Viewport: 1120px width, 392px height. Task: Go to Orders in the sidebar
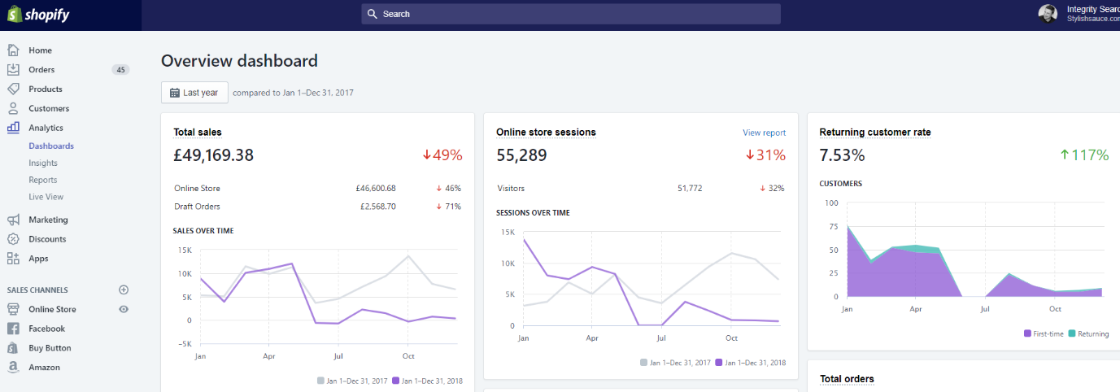click(x=41, y=70)
